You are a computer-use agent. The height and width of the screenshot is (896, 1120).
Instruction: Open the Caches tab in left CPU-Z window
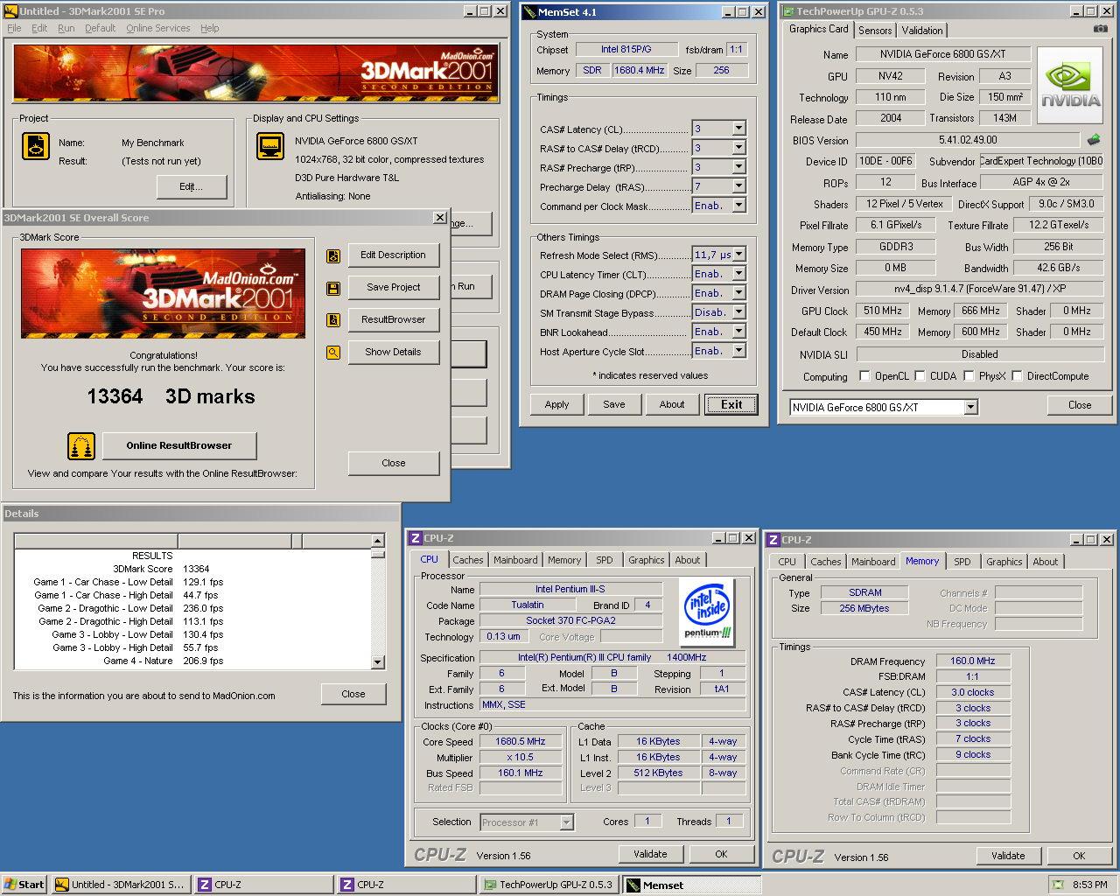(x=467, y=560)
